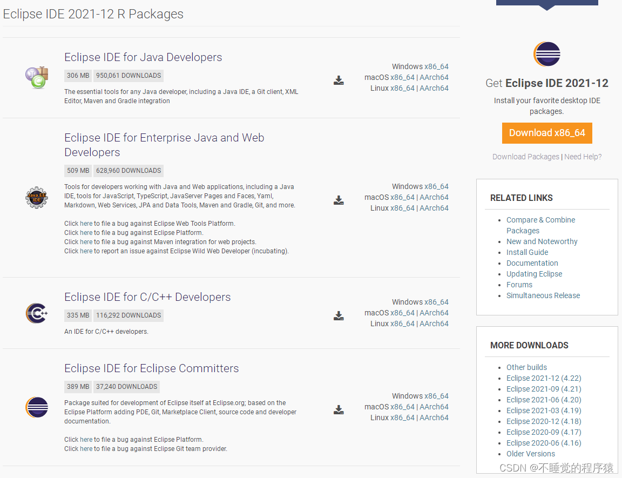This screenshot has height=478, width=622.
Task: Click New and Noteworthy under Related Links
Action: [542, 241]
